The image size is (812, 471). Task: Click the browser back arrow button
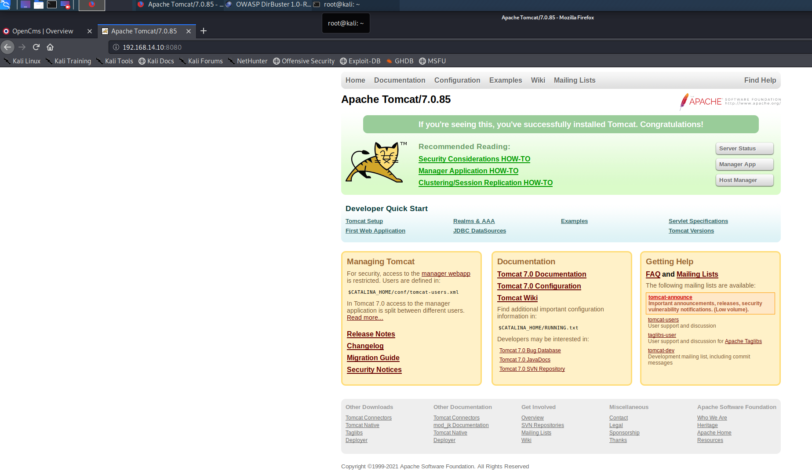pos(7,47)
